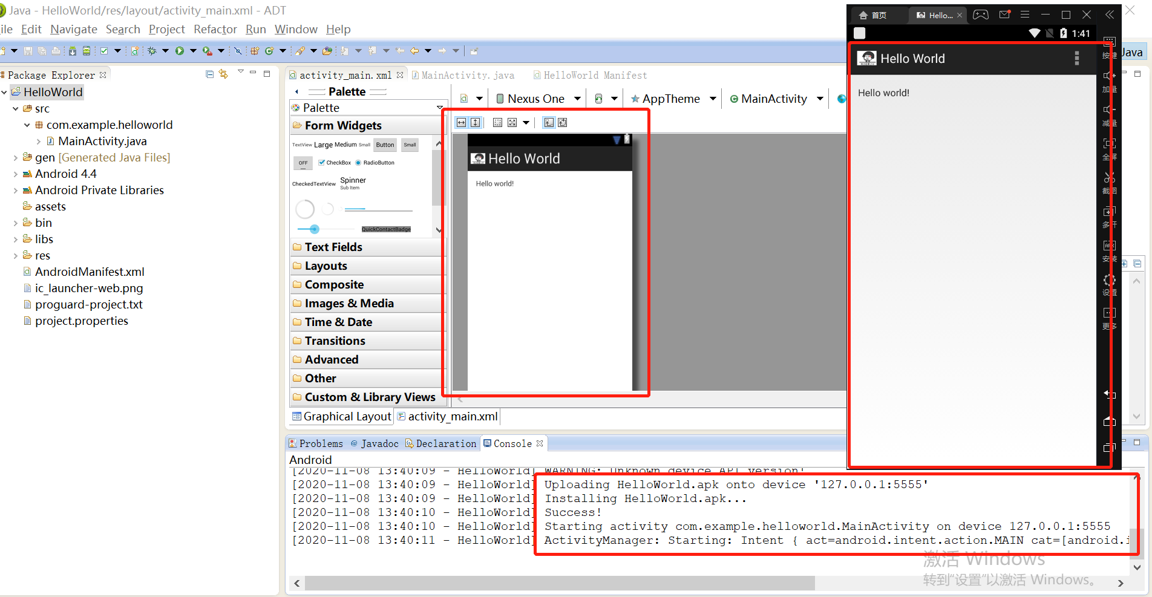
Task: Click the large circular ProgressBar widget
Action: pos(305,209)
